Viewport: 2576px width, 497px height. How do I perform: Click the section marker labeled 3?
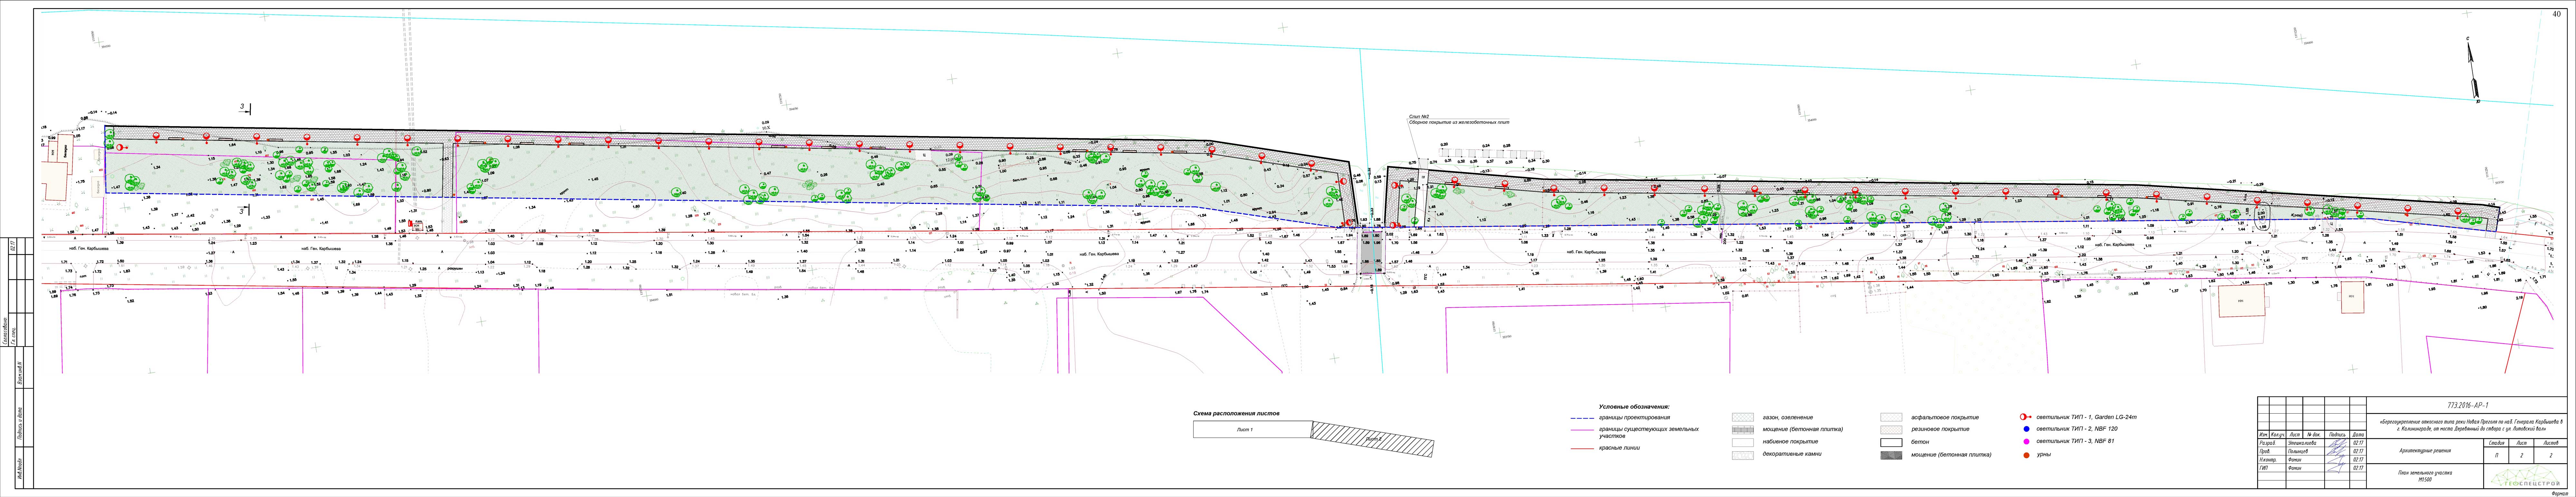(x=245, y=107)
